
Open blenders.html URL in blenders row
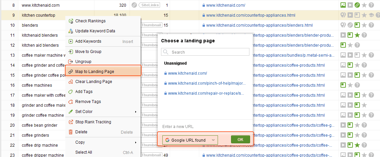(x=259, y=25)
